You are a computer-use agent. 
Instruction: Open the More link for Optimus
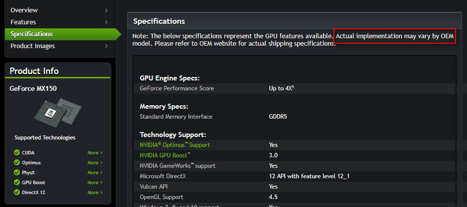click(x=95, y=163)
